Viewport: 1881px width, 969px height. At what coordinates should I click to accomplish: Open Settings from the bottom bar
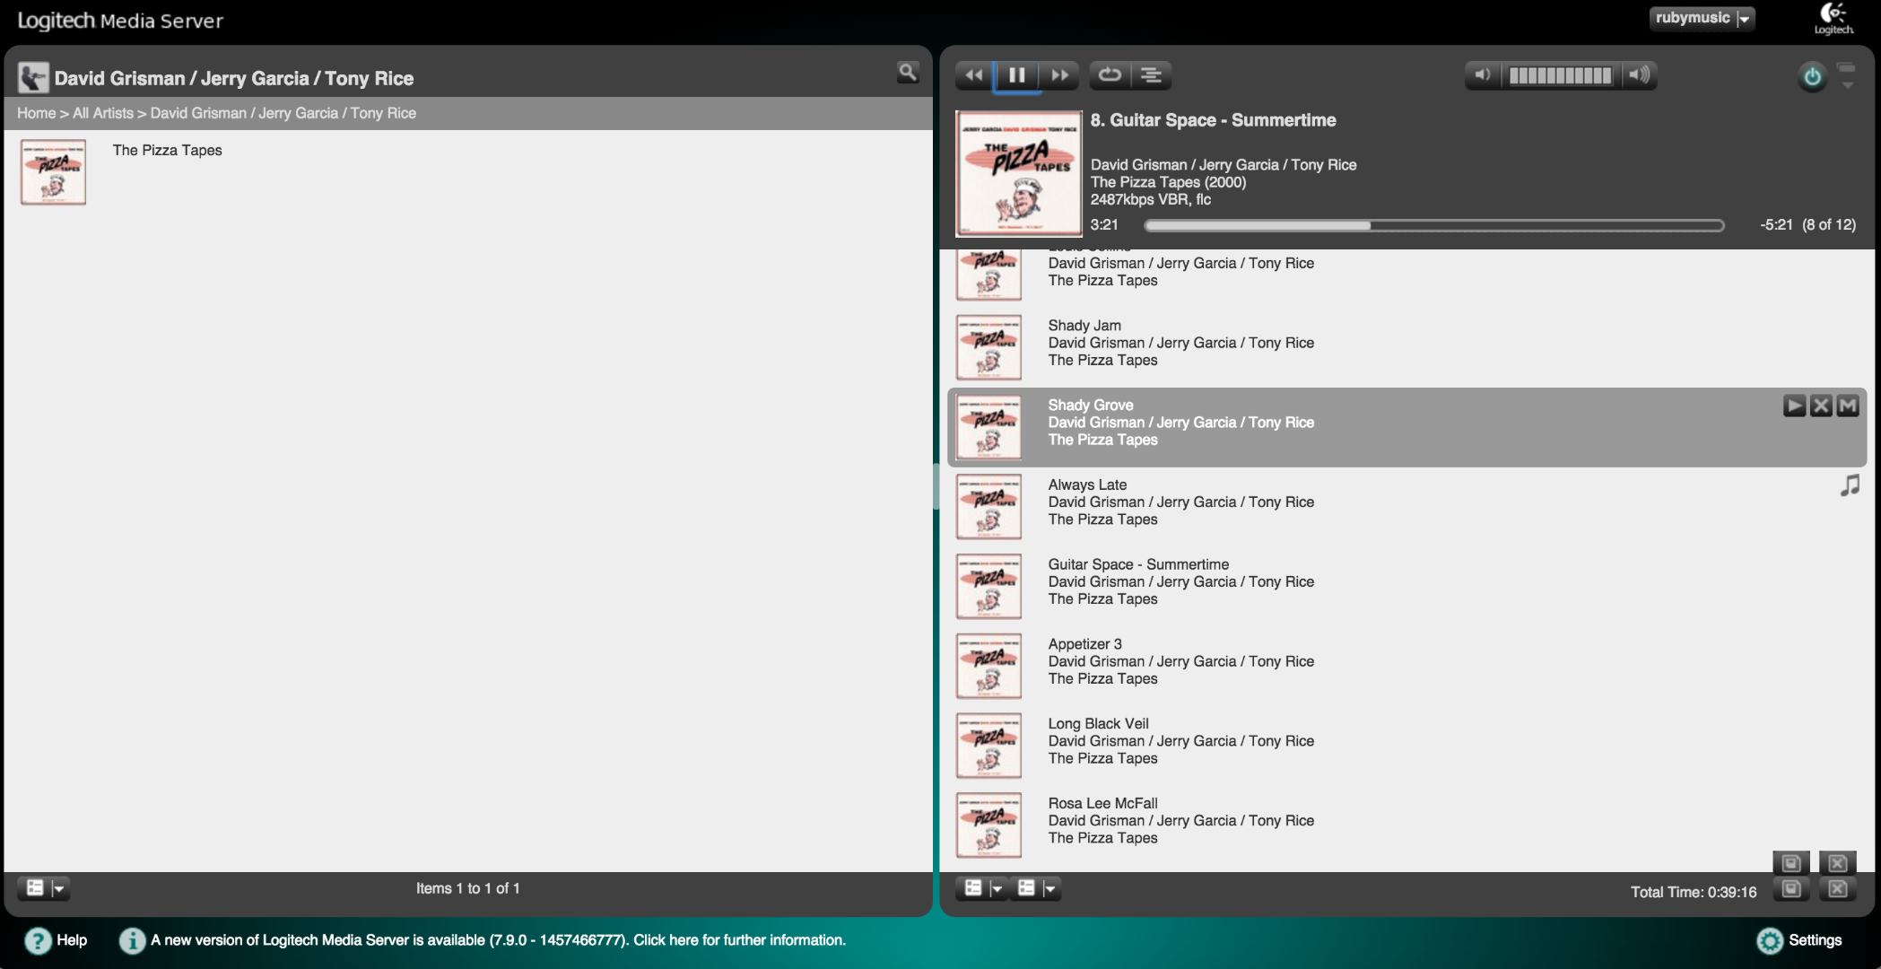tap(1802, 939)
